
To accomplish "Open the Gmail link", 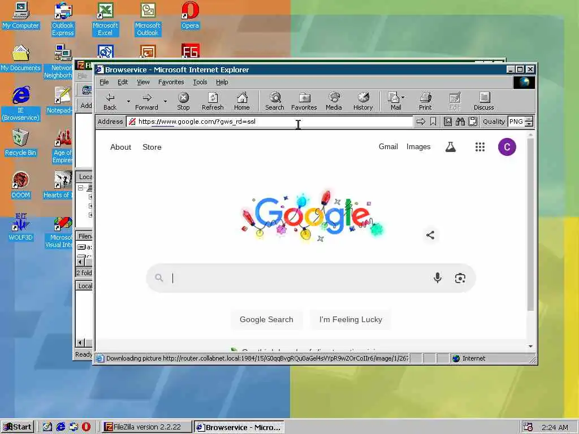I will pyautogui.click(x=388, y=146).
